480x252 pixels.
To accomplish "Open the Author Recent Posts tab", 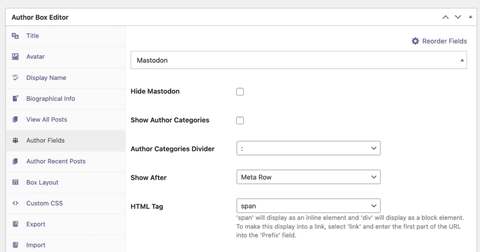I will pyautogui.click(x=66, y=161).
